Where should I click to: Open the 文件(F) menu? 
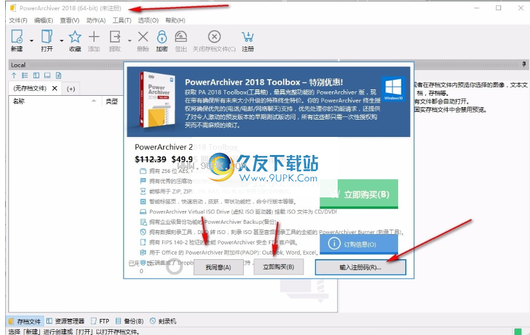point(18,21)
